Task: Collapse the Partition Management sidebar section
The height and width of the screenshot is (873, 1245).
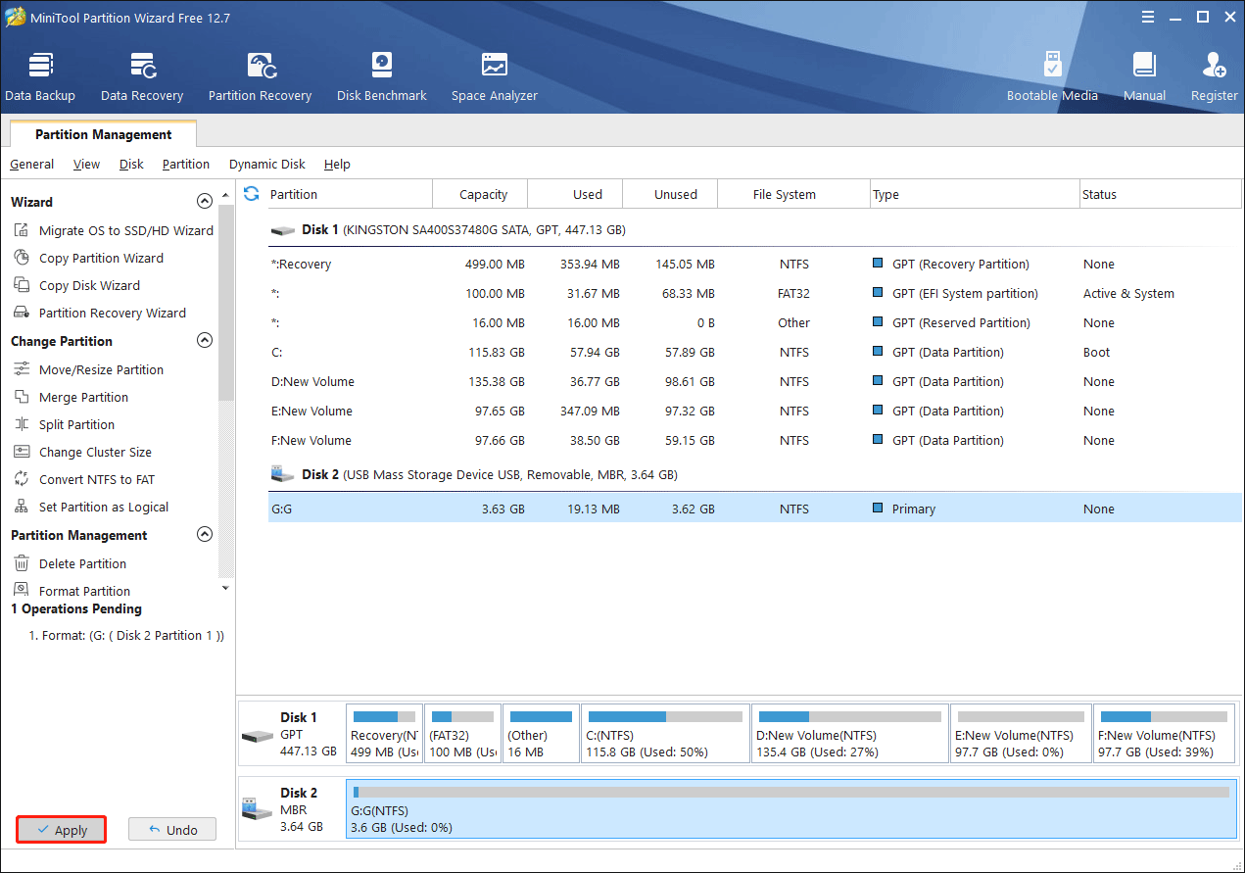Action: coord(205,535)
